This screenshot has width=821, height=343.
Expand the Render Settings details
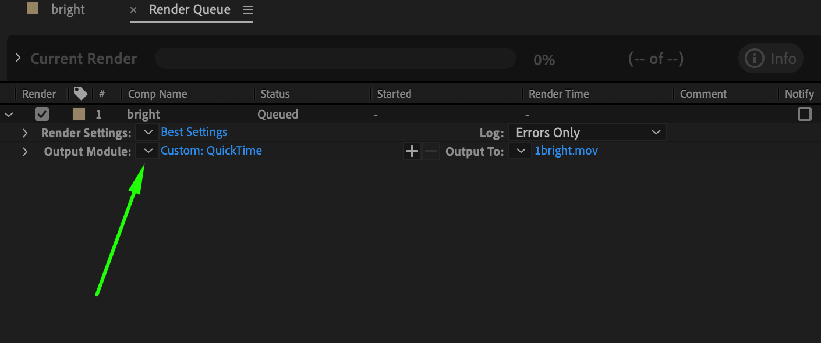point(25,133)
